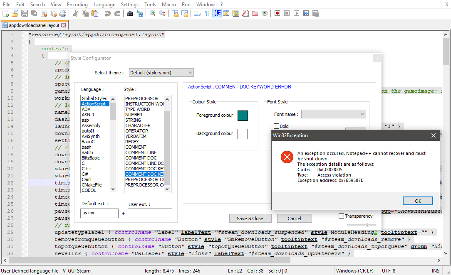Open the Select theme dropdown
Image resolution: width=451 pixels, height=275 pixels.
(x=161, y=73)
